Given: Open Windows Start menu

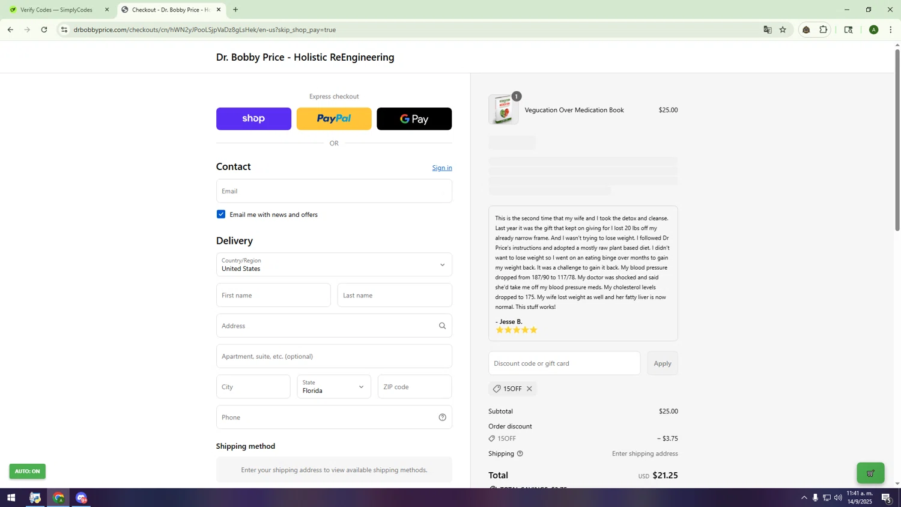Looking at the screenshot, I should point(11,498).
